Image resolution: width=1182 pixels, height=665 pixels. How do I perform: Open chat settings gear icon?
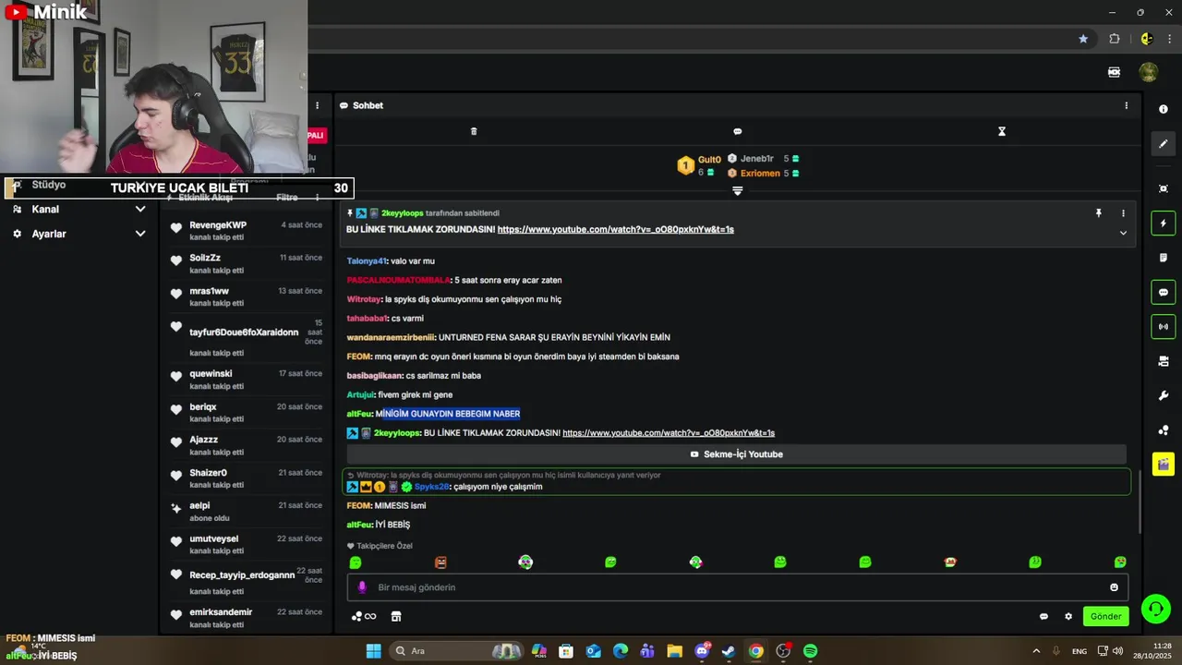1068,616
